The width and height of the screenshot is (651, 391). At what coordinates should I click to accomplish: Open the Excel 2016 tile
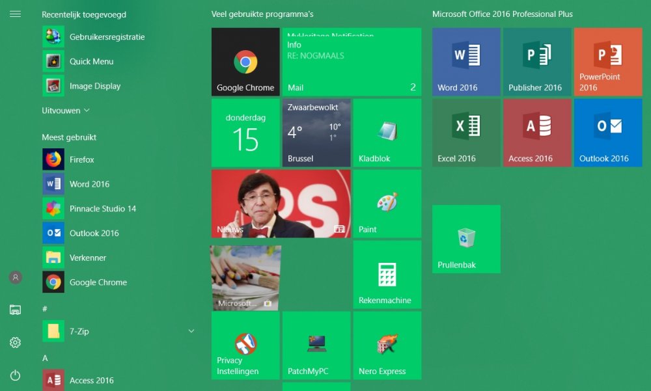(x=466, y=133)
